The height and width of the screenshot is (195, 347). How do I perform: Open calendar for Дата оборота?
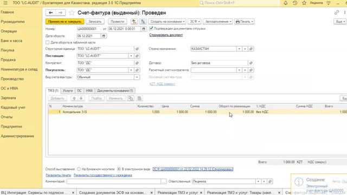(x=104, y=36)
